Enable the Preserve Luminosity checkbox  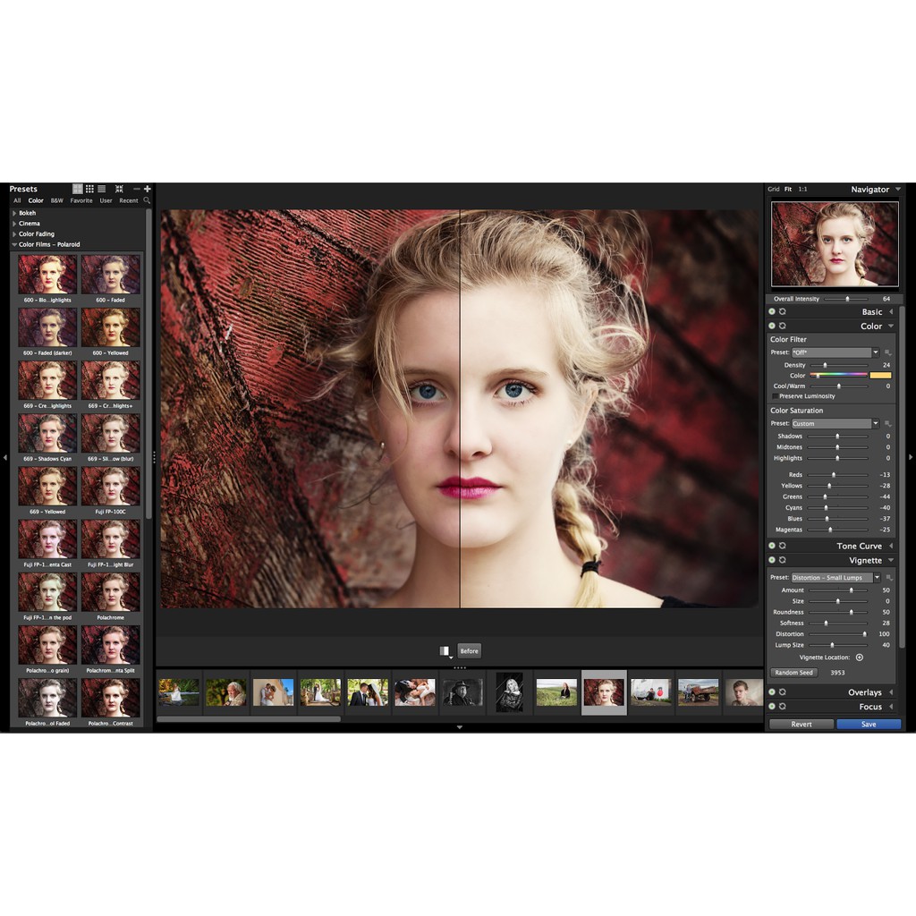click(775, 396)
